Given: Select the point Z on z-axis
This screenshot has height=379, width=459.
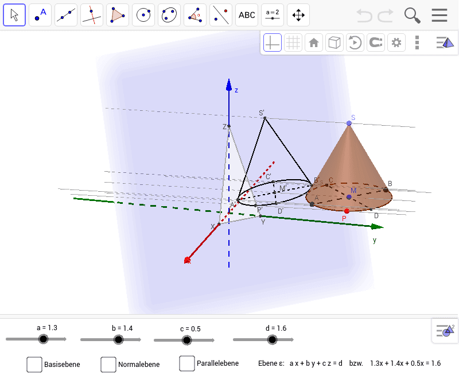Looking at the screenshot, I should (229, 126).
